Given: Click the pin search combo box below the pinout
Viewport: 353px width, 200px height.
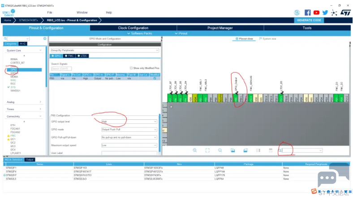Looking at the screenshot, I should pyautogui.click(x=302, y=150).
